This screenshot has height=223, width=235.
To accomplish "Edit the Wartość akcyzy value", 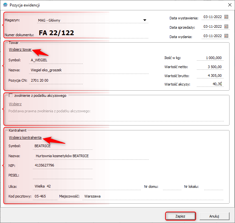I will coord(210,84).
